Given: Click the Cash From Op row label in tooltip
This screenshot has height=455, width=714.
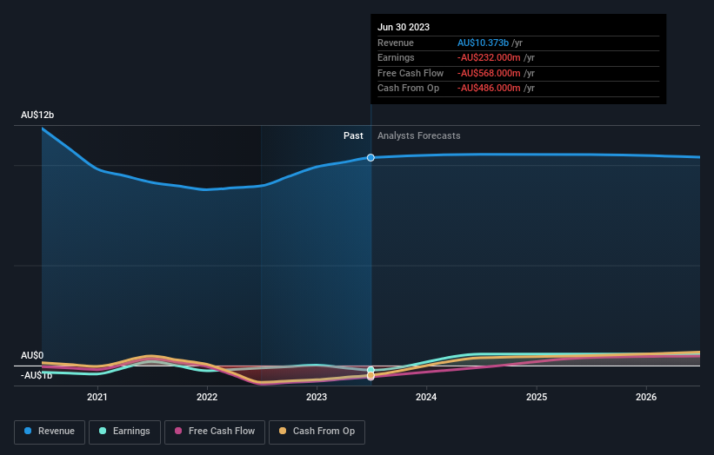Looking at the screenshot, I should click(x=408, y=89).
